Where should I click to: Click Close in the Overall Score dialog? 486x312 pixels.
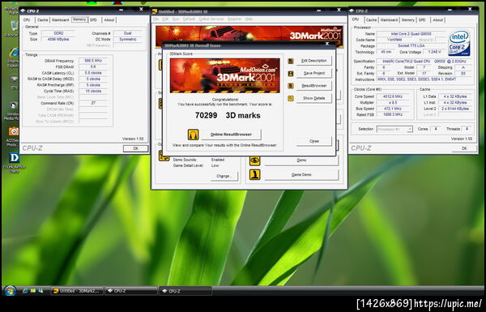click(x=314, y=141)
